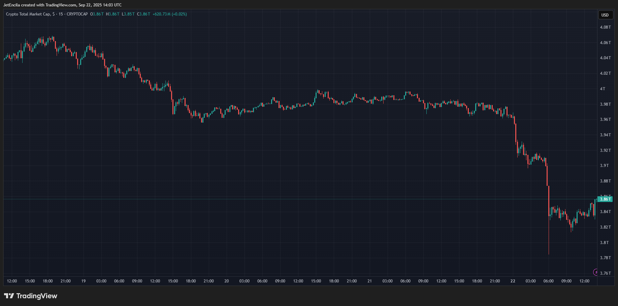Click the 4.04T price axis label
618x306 pixels.
[x=605, y=58]
